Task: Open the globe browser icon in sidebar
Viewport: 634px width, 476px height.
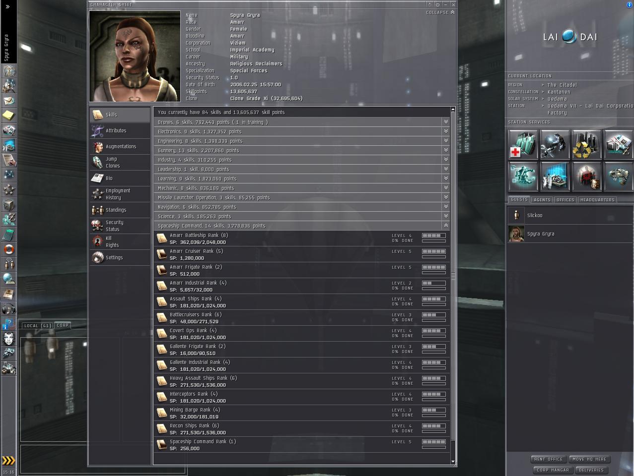Action: pyautogui.click(x=8, y=279)
